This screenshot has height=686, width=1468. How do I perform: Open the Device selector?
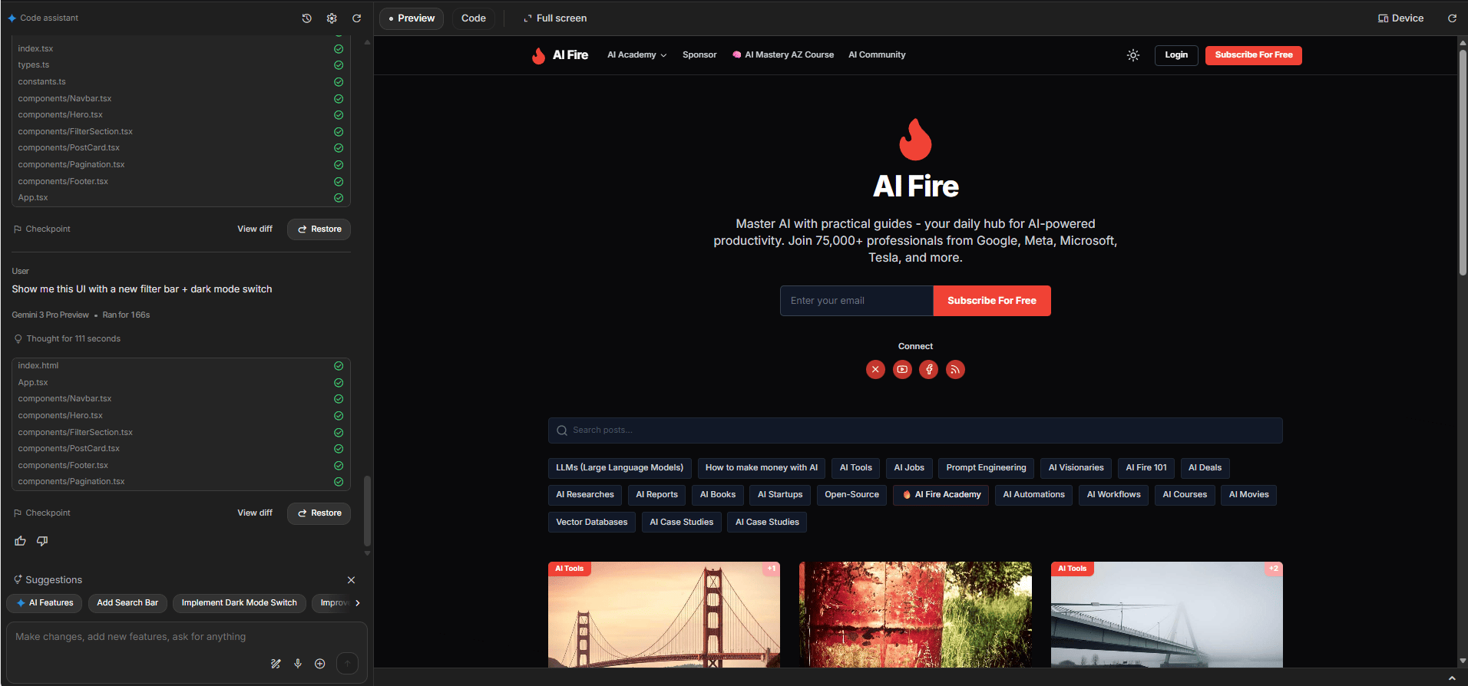(1400, 18)
